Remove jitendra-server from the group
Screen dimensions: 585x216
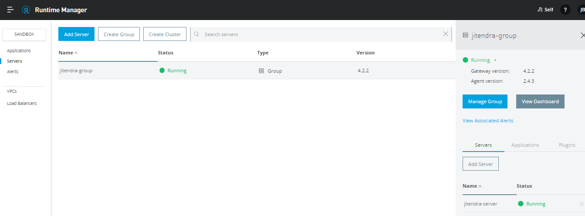pyautogui.click(x=582, y=204)
